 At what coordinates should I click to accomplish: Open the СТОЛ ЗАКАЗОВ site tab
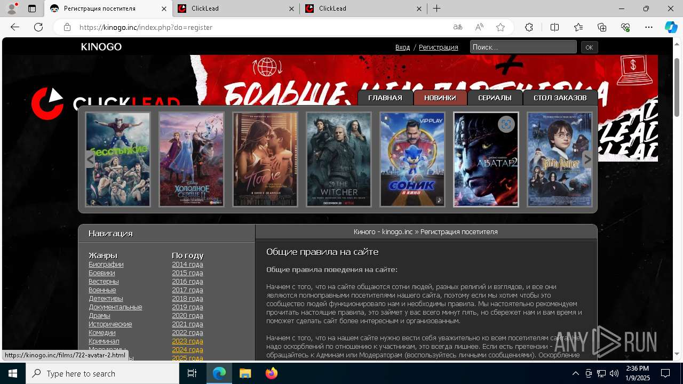click(x=560, y=98)
